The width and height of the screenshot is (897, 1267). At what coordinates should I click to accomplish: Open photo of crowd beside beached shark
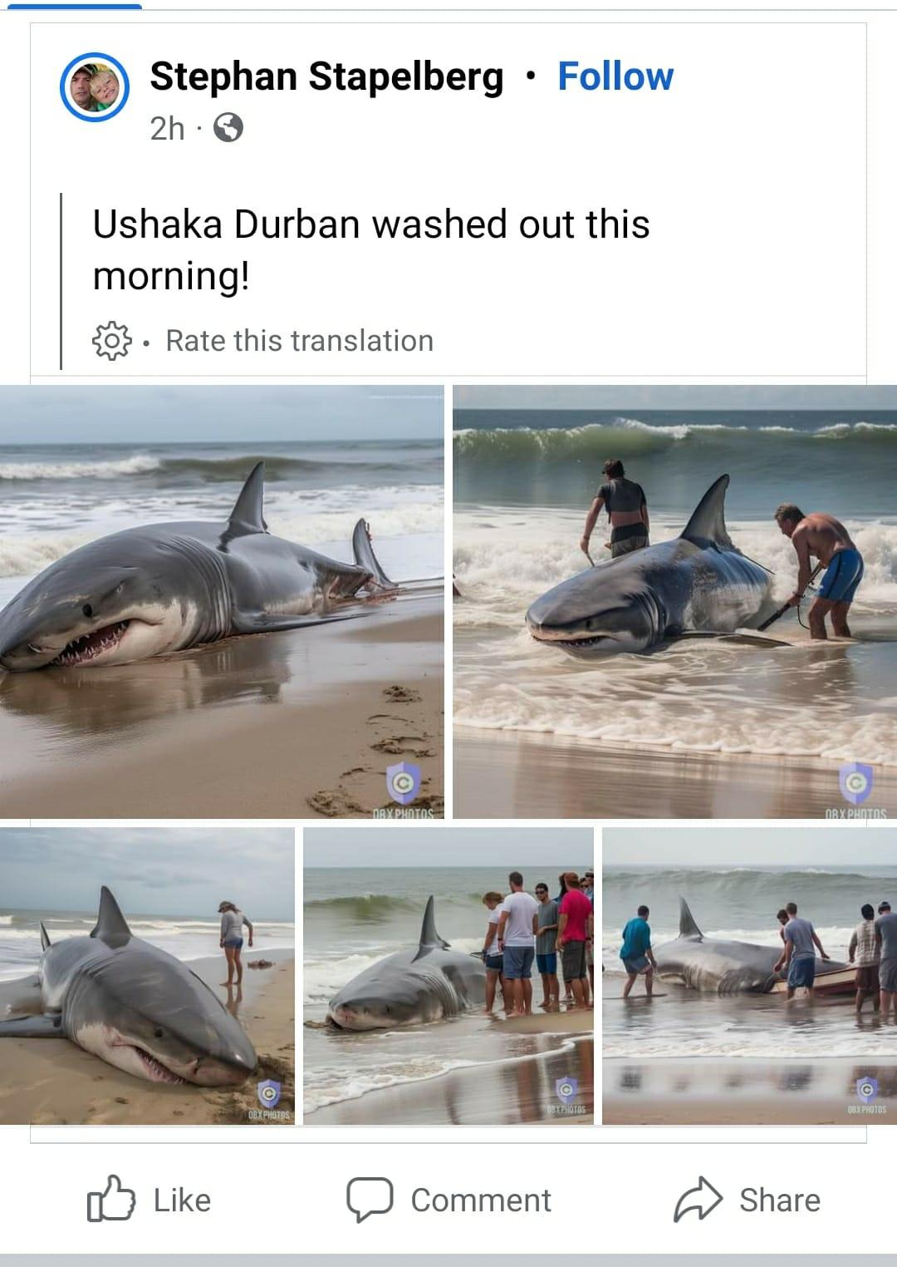tap(448, 976)
